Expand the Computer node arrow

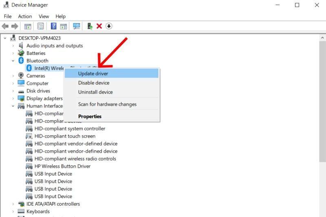13,83
